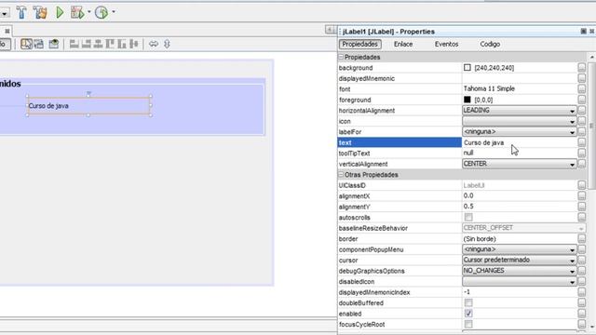Click the displayedMnemonicIndex value -1
596x335 pixels.
pos(467,292)
